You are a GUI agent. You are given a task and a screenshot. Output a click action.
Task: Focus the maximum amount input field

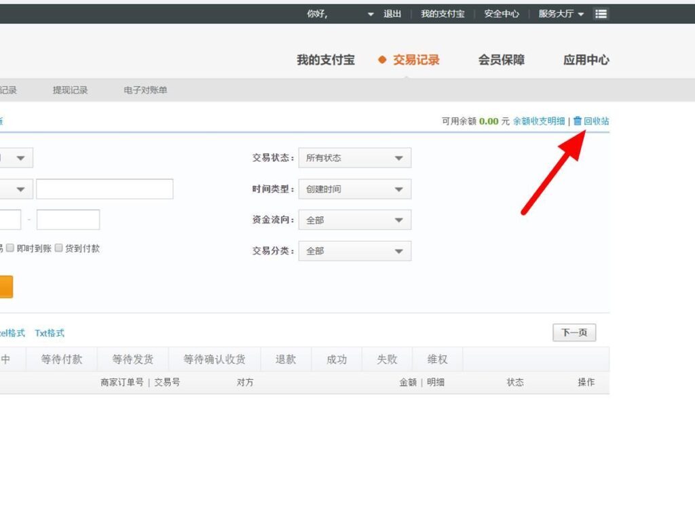[69, 220]
